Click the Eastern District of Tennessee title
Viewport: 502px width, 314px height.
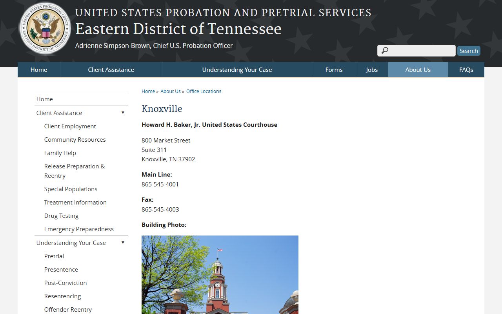(178, 29)
